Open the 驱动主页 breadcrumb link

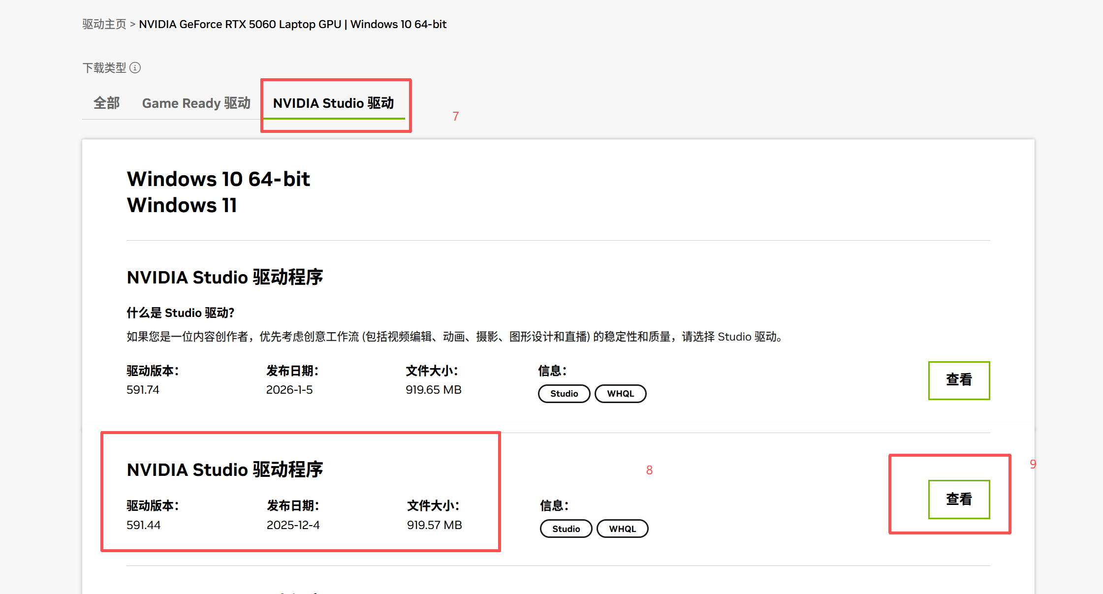click(x=104, y=24)
